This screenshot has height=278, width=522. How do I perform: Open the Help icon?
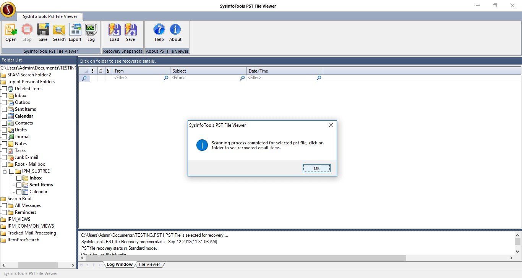[159, 32]
